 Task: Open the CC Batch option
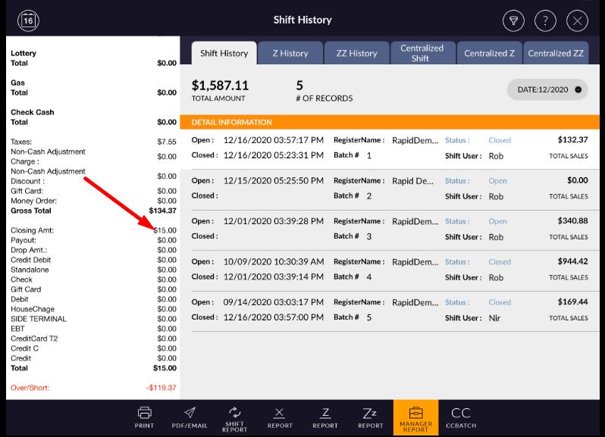pyautogui.click(x=461, y=417)
